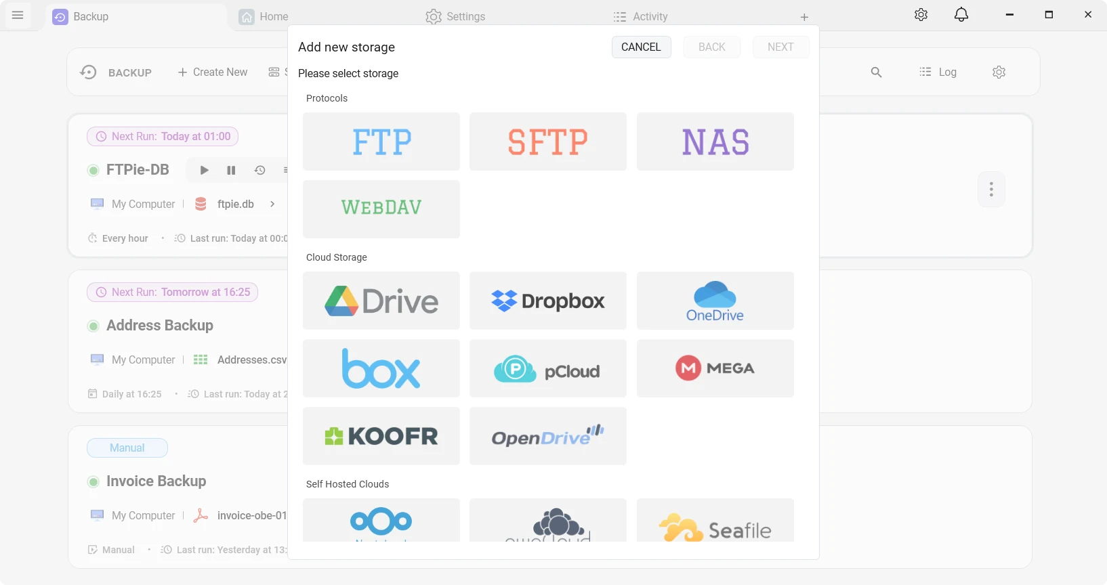Click the BACKUP section heading icon
This screenshot has height=585, width=1107.
(88, 72)
